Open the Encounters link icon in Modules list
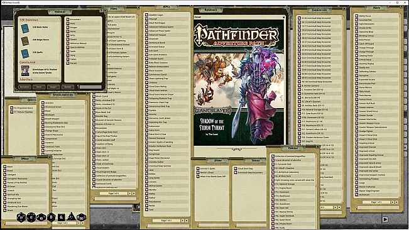This screenshot has height=230, width=409. [x=68, y=19]
